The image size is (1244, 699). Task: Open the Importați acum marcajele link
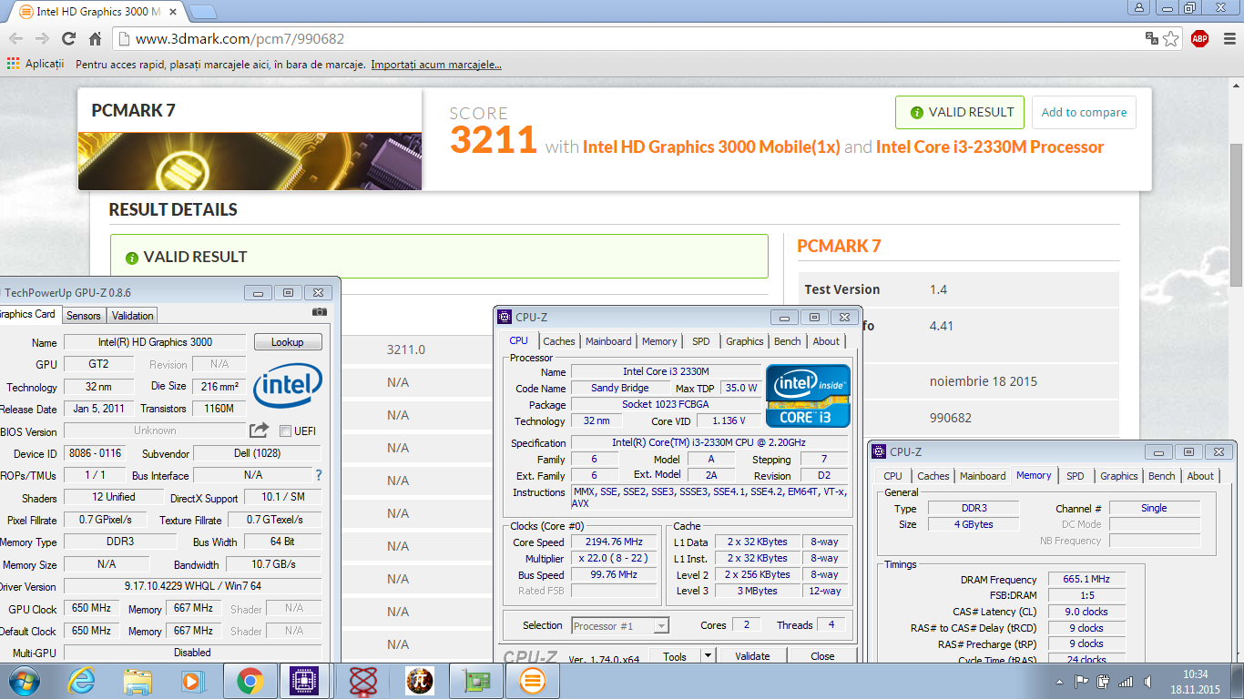[x=436, y=65]
